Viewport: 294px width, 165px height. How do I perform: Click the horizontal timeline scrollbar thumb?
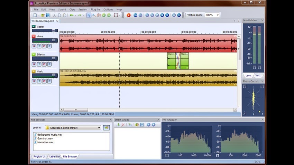tap(76, 110)
